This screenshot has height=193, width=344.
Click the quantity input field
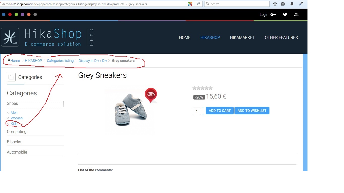coord(197,111)
